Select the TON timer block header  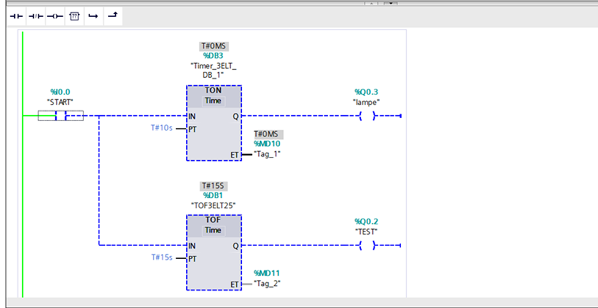tap(213, 90)
